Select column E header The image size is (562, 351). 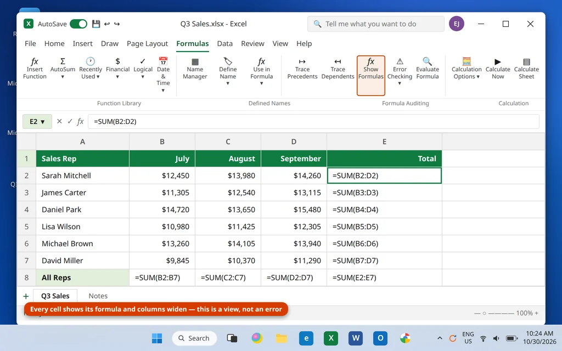[384, 141]
